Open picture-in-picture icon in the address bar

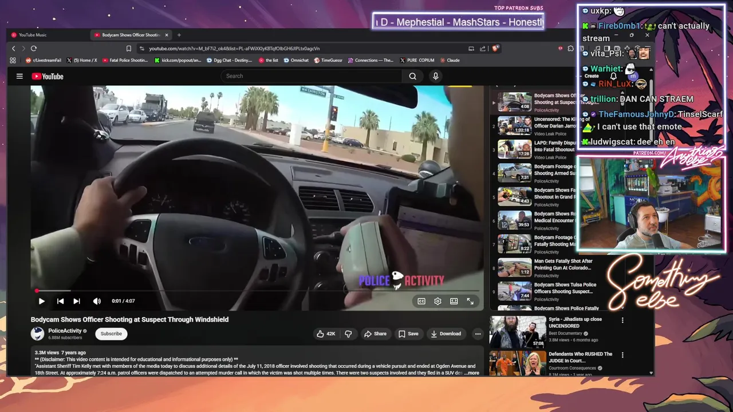[x=471, y=49]
